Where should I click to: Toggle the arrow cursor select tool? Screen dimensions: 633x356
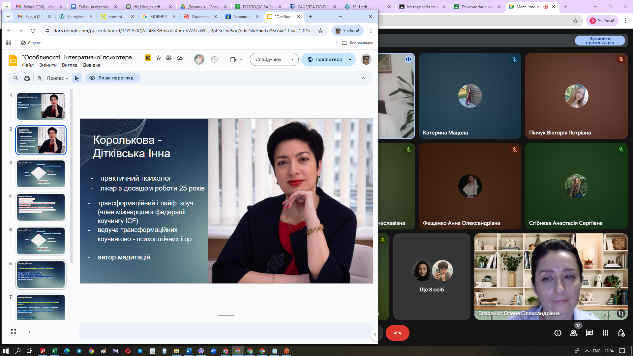76,78
